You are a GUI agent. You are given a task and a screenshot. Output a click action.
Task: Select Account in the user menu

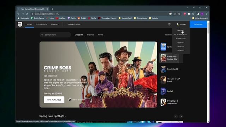[x=180, y=30]
